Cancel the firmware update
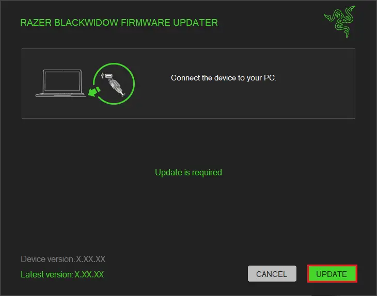This screenshot has height=296, width=377. pos(272,274)
